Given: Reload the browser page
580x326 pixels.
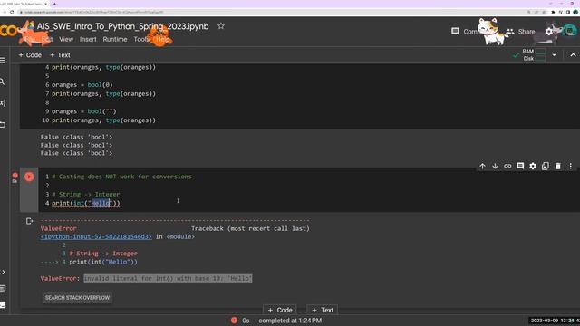Looking at the screenshot, I should point(12,12).
